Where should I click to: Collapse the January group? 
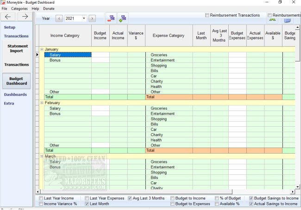click(x=42, y=49)
